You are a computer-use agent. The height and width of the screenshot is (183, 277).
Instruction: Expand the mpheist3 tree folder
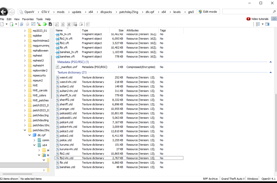25,61
